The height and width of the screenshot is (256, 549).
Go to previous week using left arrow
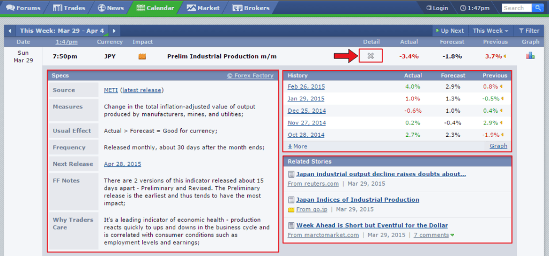[x=10, y=31]
